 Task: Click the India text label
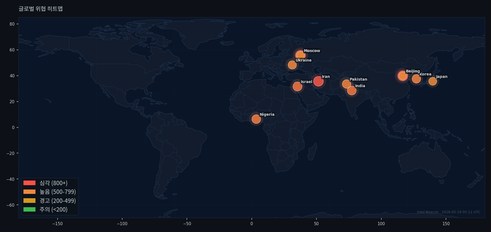click(360, 86)
